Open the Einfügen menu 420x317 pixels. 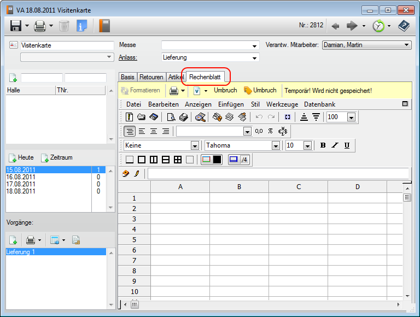231,104
